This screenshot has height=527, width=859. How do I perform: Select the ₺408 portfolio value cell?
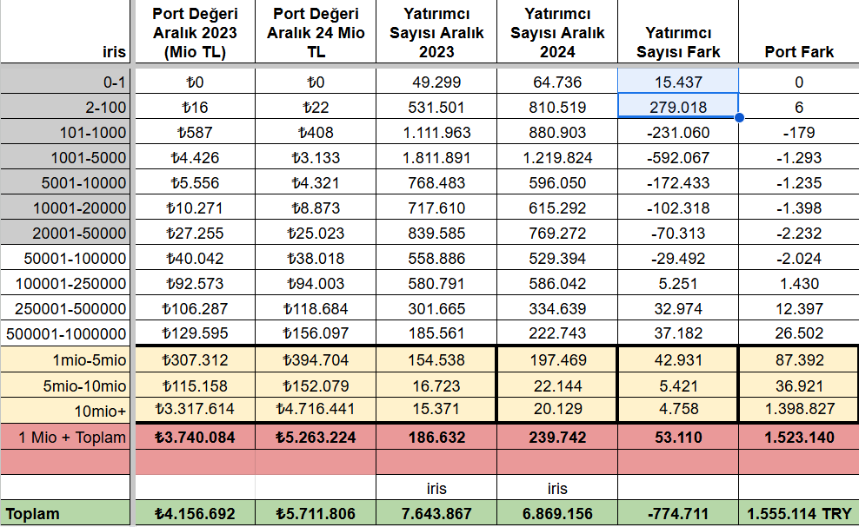coord(316,132)
